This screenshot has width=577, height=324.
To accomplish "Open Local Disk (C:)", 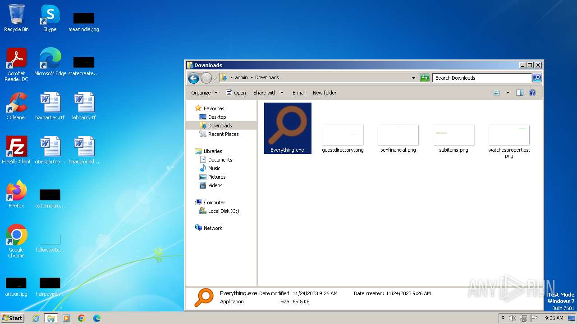I will [x=223, y=211].
